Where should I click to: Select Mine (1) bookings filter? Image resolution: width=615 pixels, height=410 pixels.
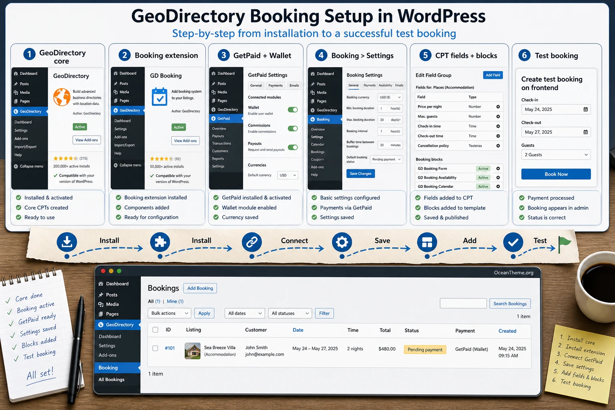175,301
